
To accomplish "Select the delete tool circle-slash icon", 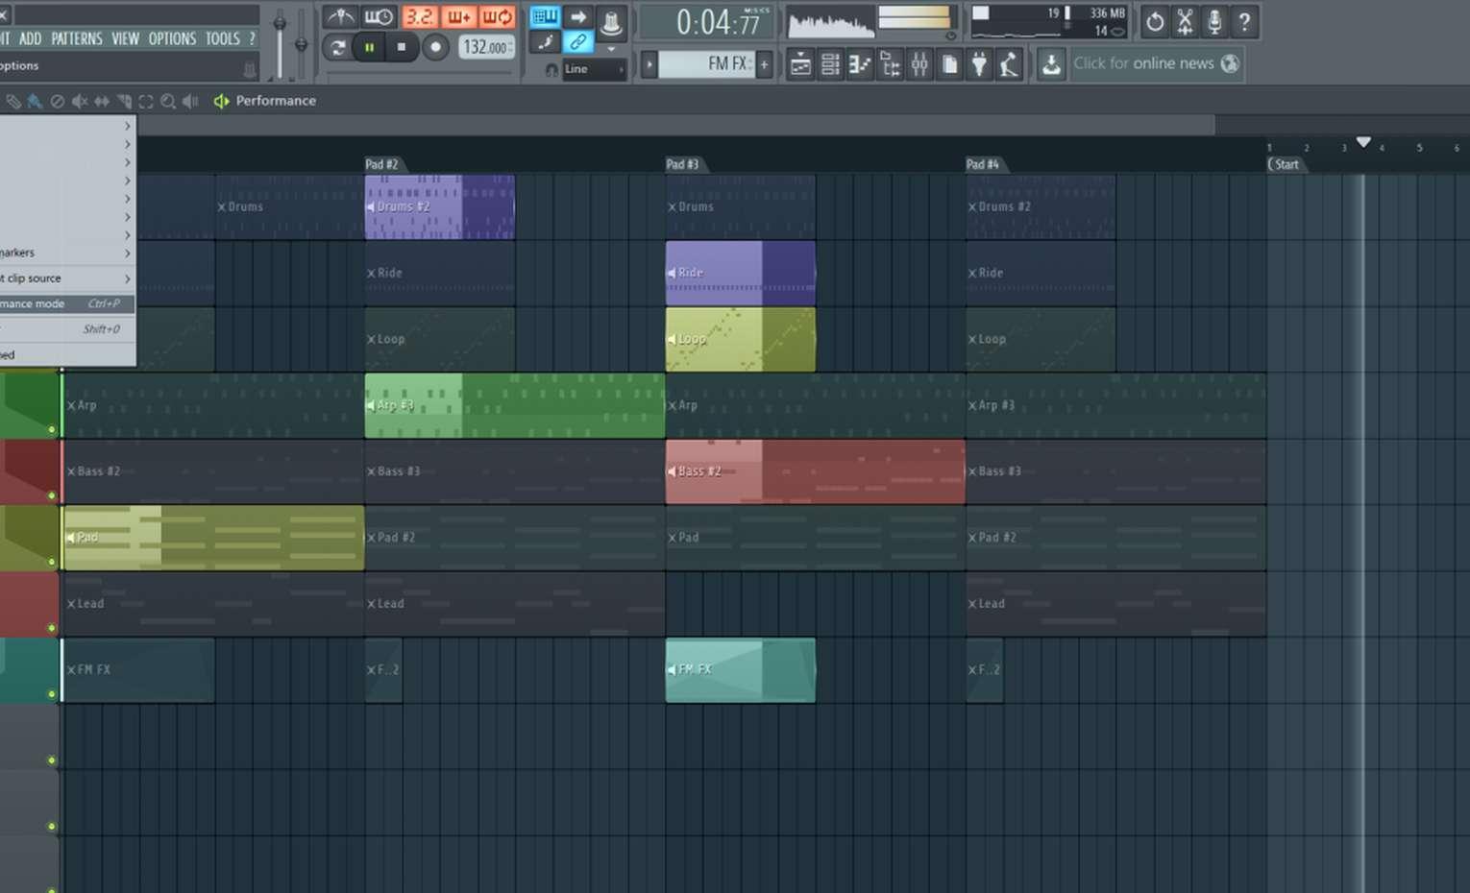I will pyautogui.click(x=57, y=101).
